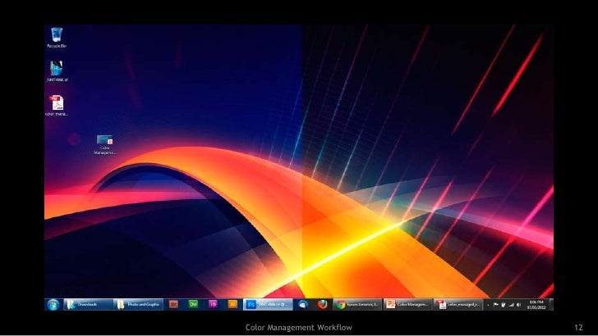598x336 pixels.
Task: Launch Adobe Bridge from the taskbar
Action: point(173,304)
